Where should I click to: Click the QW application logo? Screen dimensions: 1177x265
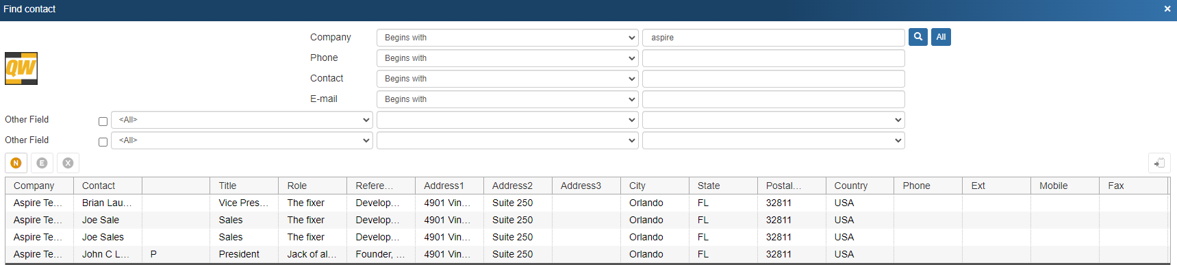[21, 68]
